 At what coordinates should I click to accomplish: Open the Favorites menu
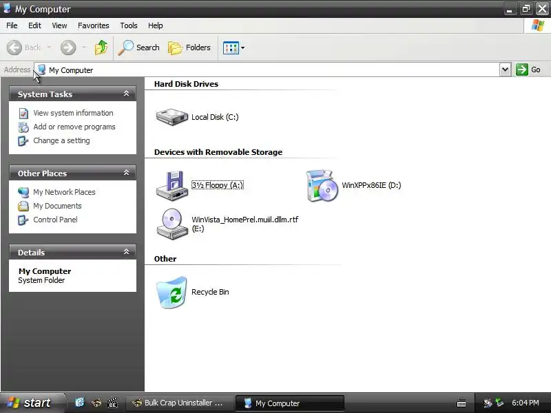click(94, 25)
